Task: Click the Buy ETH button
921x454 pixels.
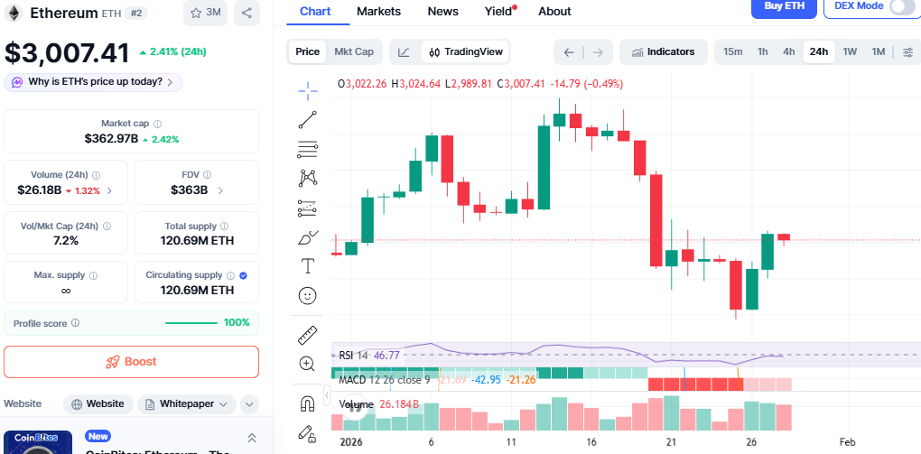Action: [x=784, y=6]
